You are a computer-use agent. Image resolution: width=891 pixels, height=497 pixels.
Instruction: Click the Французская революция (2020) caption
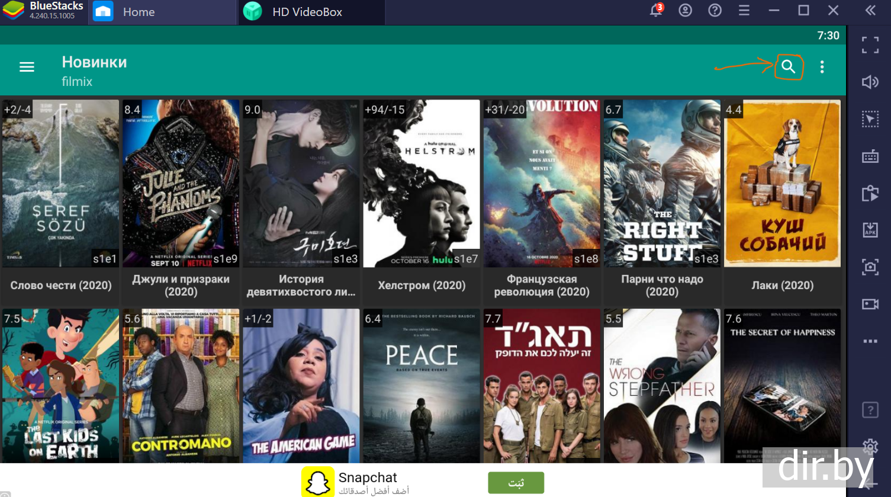tap(542, 286)
